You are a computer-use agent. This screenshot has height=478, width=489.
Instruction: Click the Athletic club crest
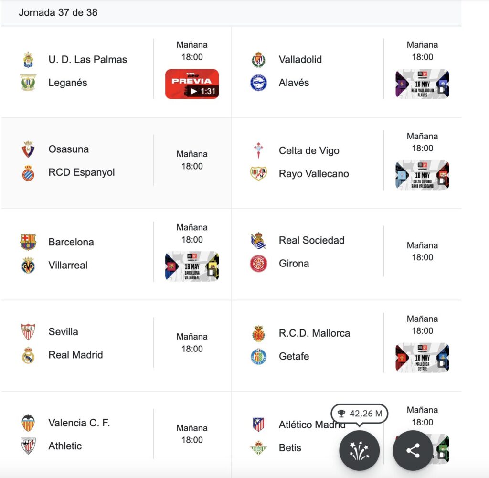click(x=28, y=446)
